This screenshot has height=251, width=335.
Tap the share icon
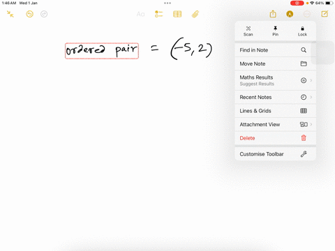click(273, 14)
